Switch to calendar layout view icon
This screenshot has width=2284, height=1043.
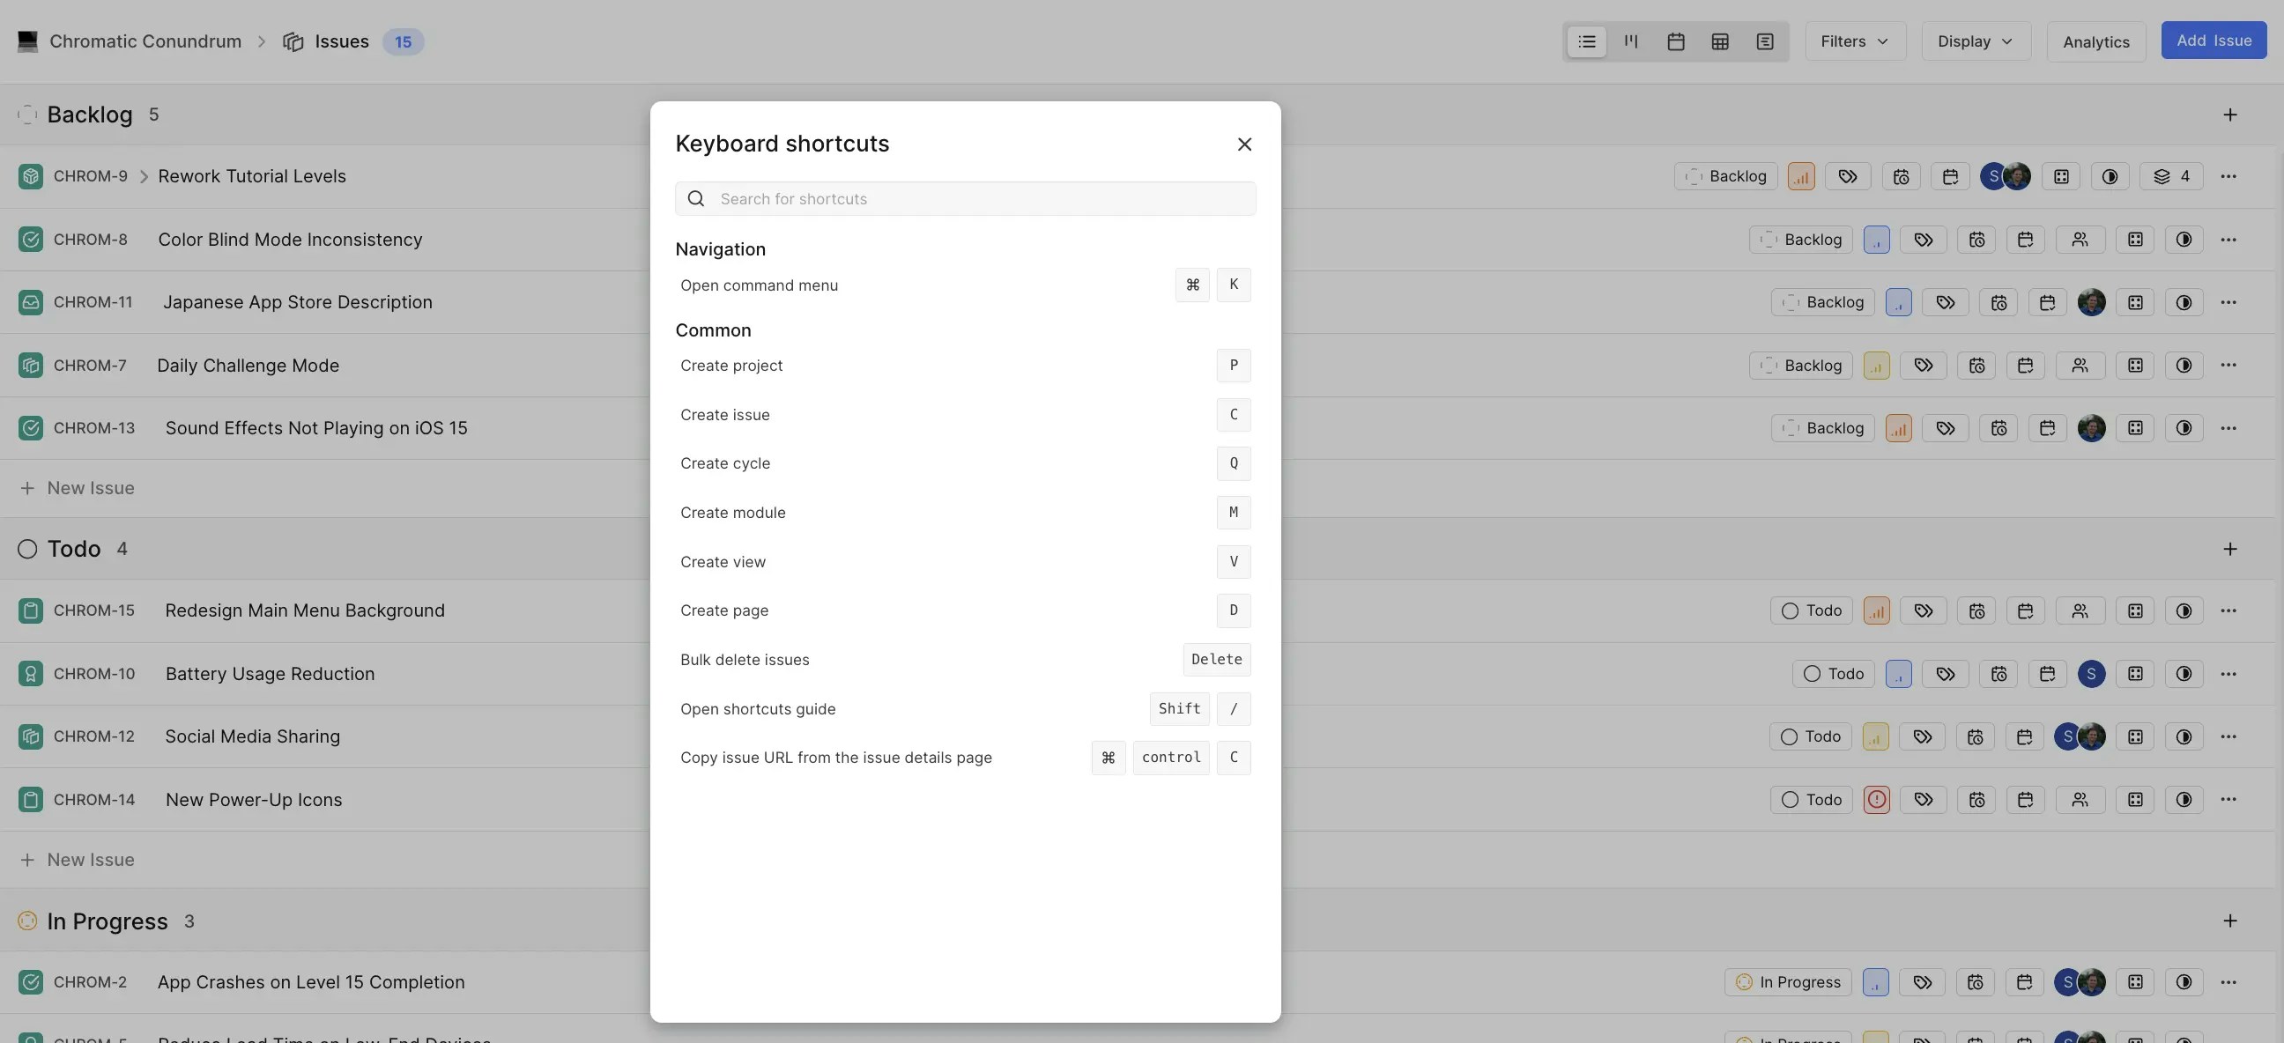click(x=1675, y=41)
